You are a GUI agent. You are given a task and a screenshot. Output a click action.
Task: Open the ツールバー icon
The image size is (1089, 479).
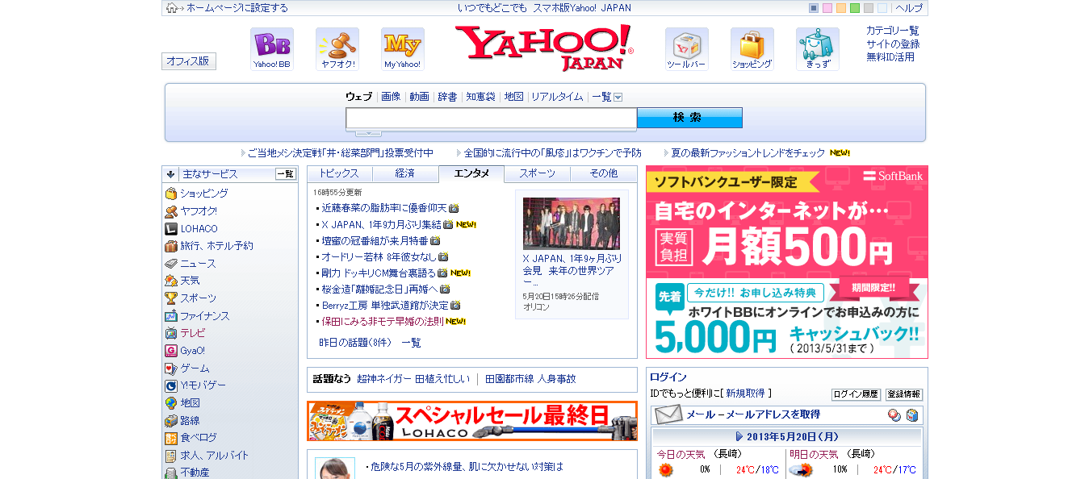687,49
